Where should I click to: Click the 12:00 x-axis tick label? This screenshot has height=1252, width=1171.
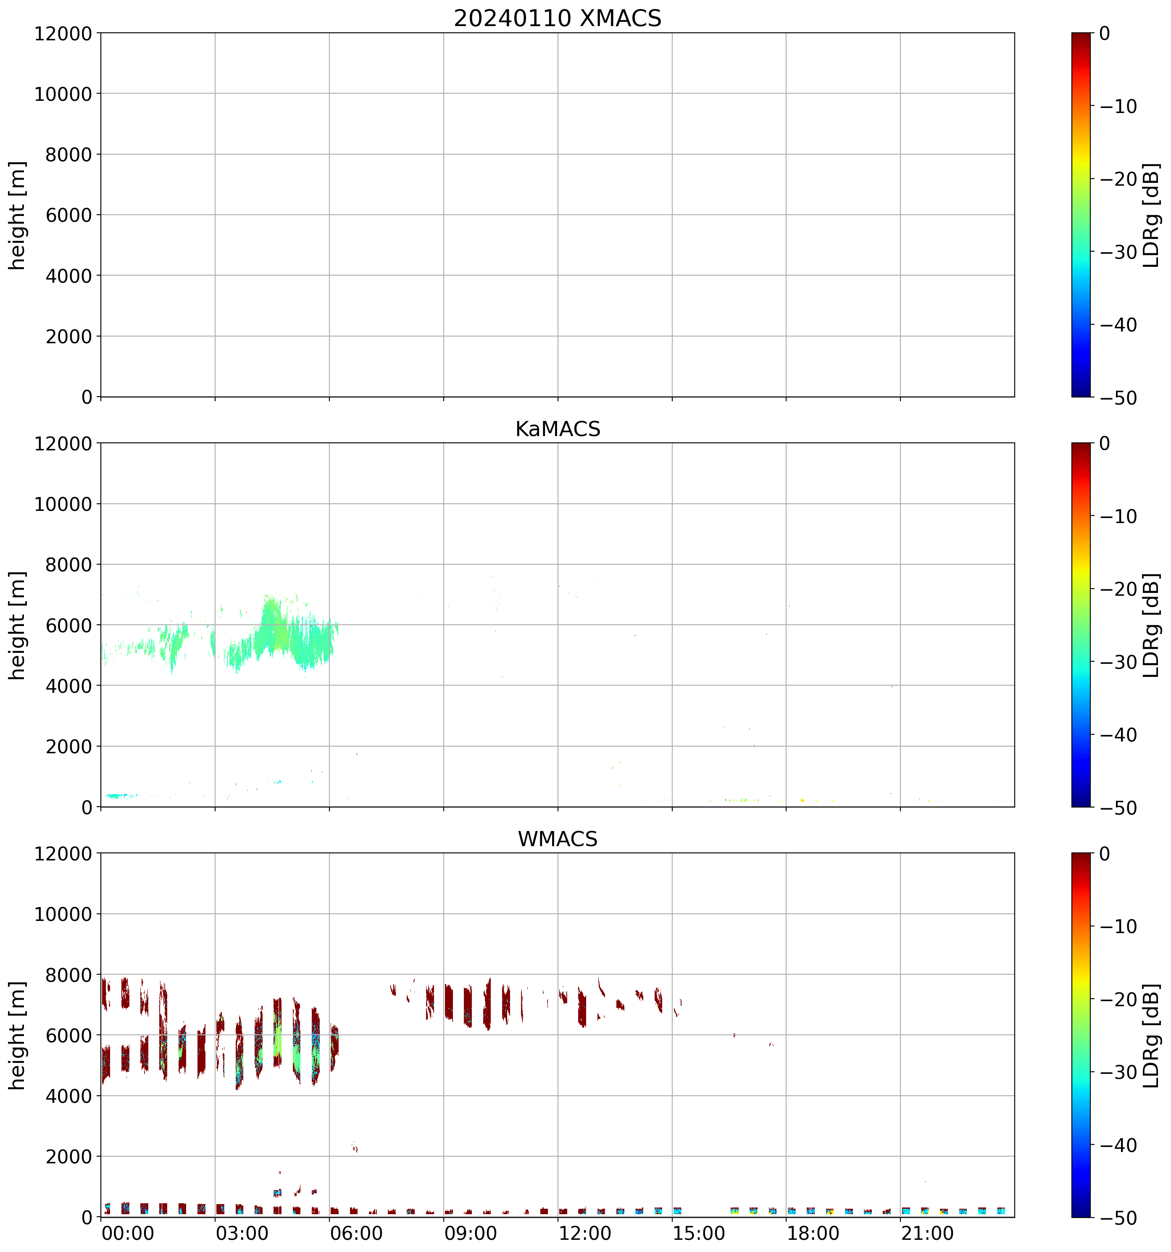coord(584,1233)
